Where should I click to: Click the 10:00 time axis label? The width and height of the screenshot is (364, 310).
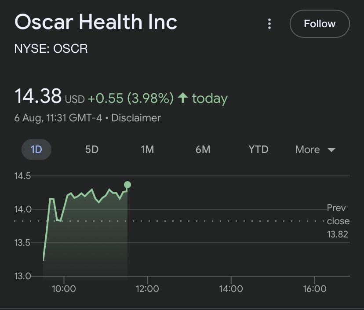(64, 289)
